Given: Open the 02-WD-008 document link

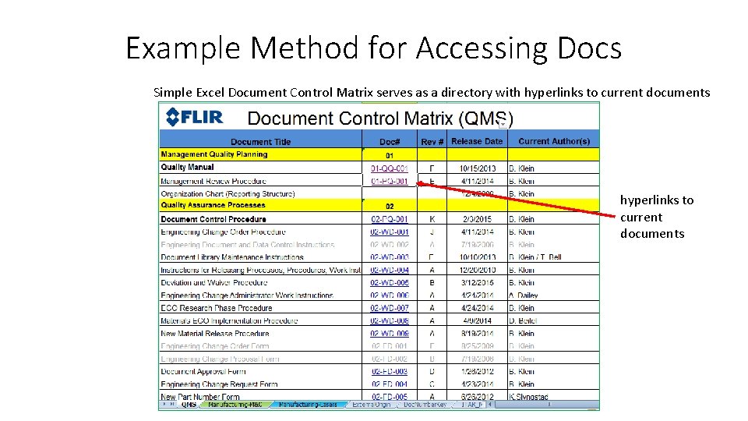Looking at the screenshot, I should 390,320.
